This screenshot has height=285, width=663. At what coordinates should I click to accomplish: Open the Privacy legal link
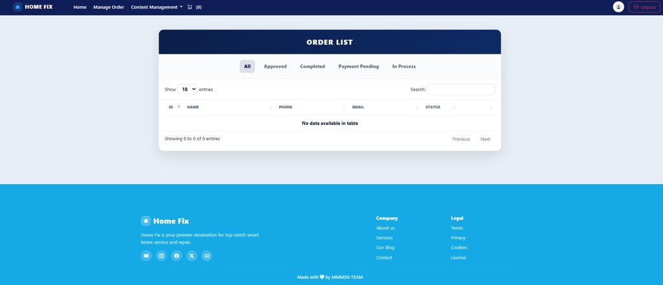[458, 238]
